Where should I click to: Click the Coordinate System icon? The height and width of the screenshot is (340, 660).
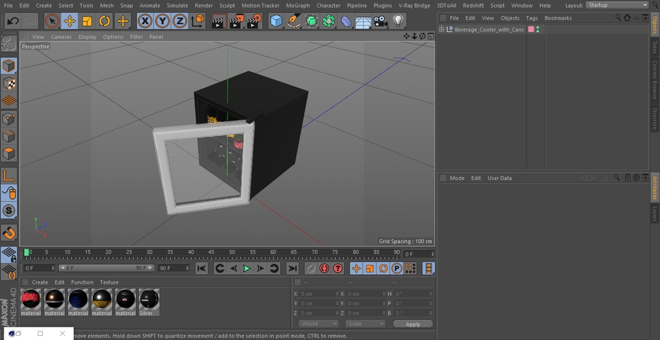pos(198,21)
